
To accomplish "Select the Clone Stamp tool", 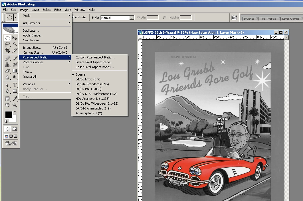I will point(7,64).
